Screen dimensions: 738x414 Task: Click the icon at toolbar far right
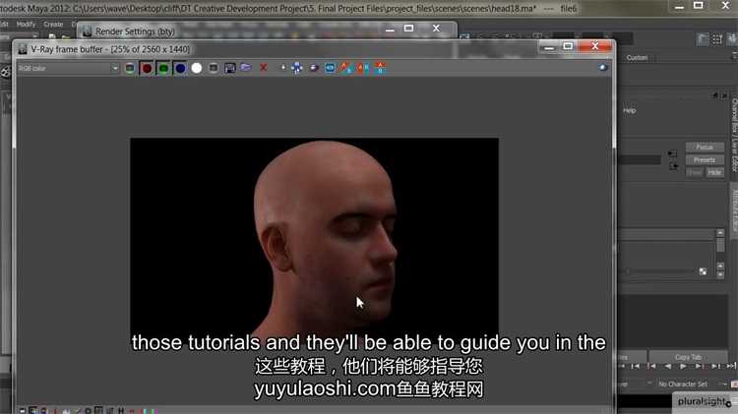[603, 68]
